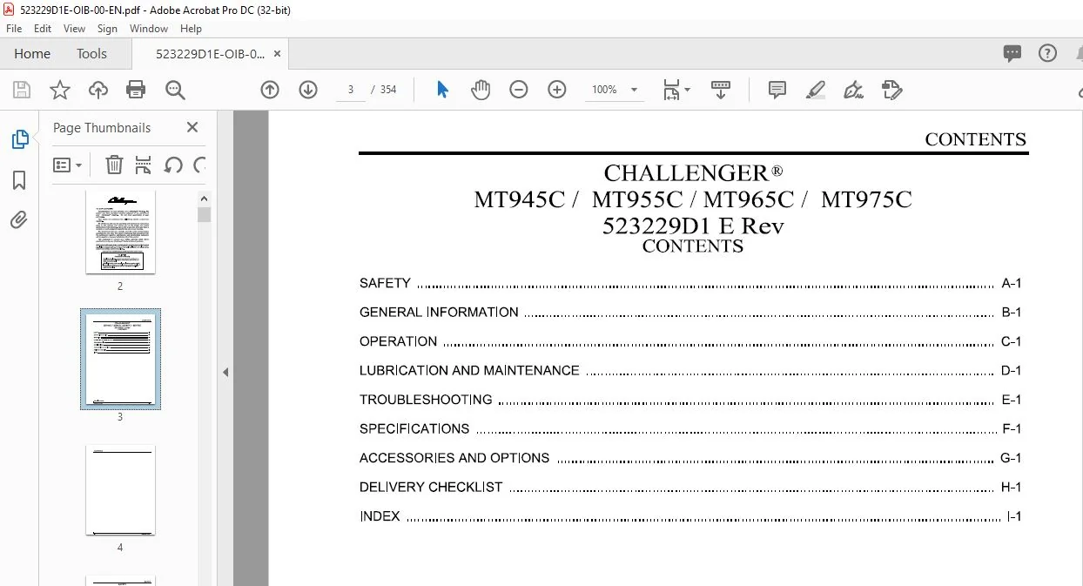1083x586 pixels.
Task: Select the page 4 thumbnail
Action: click(120, 490)
